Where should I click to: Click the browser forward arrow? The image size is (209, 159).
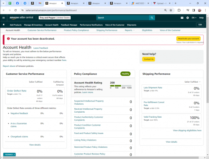click(10, 10)
